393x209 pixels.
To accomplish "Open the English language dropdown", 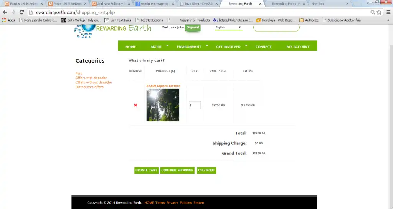I will [228, 27].
